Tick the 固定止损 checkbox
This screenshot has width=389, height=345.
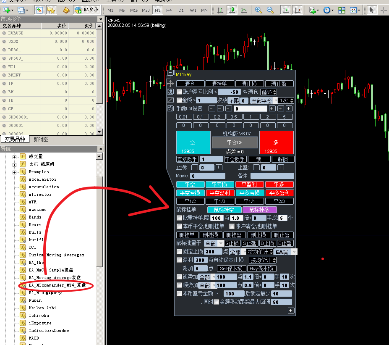[x=180, y=252]
